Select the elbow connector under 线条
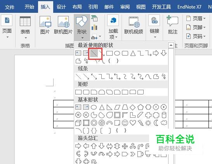 [x=102, y=77]
